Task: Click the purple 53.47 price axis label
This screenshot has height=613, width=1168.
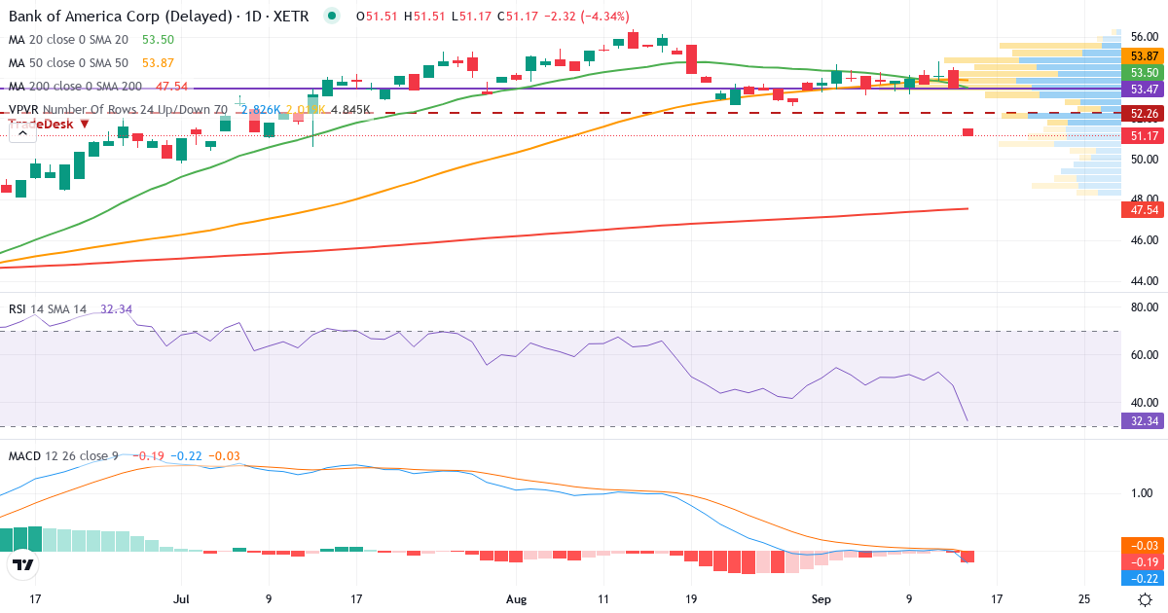Action: click(x=1144, y=89)
